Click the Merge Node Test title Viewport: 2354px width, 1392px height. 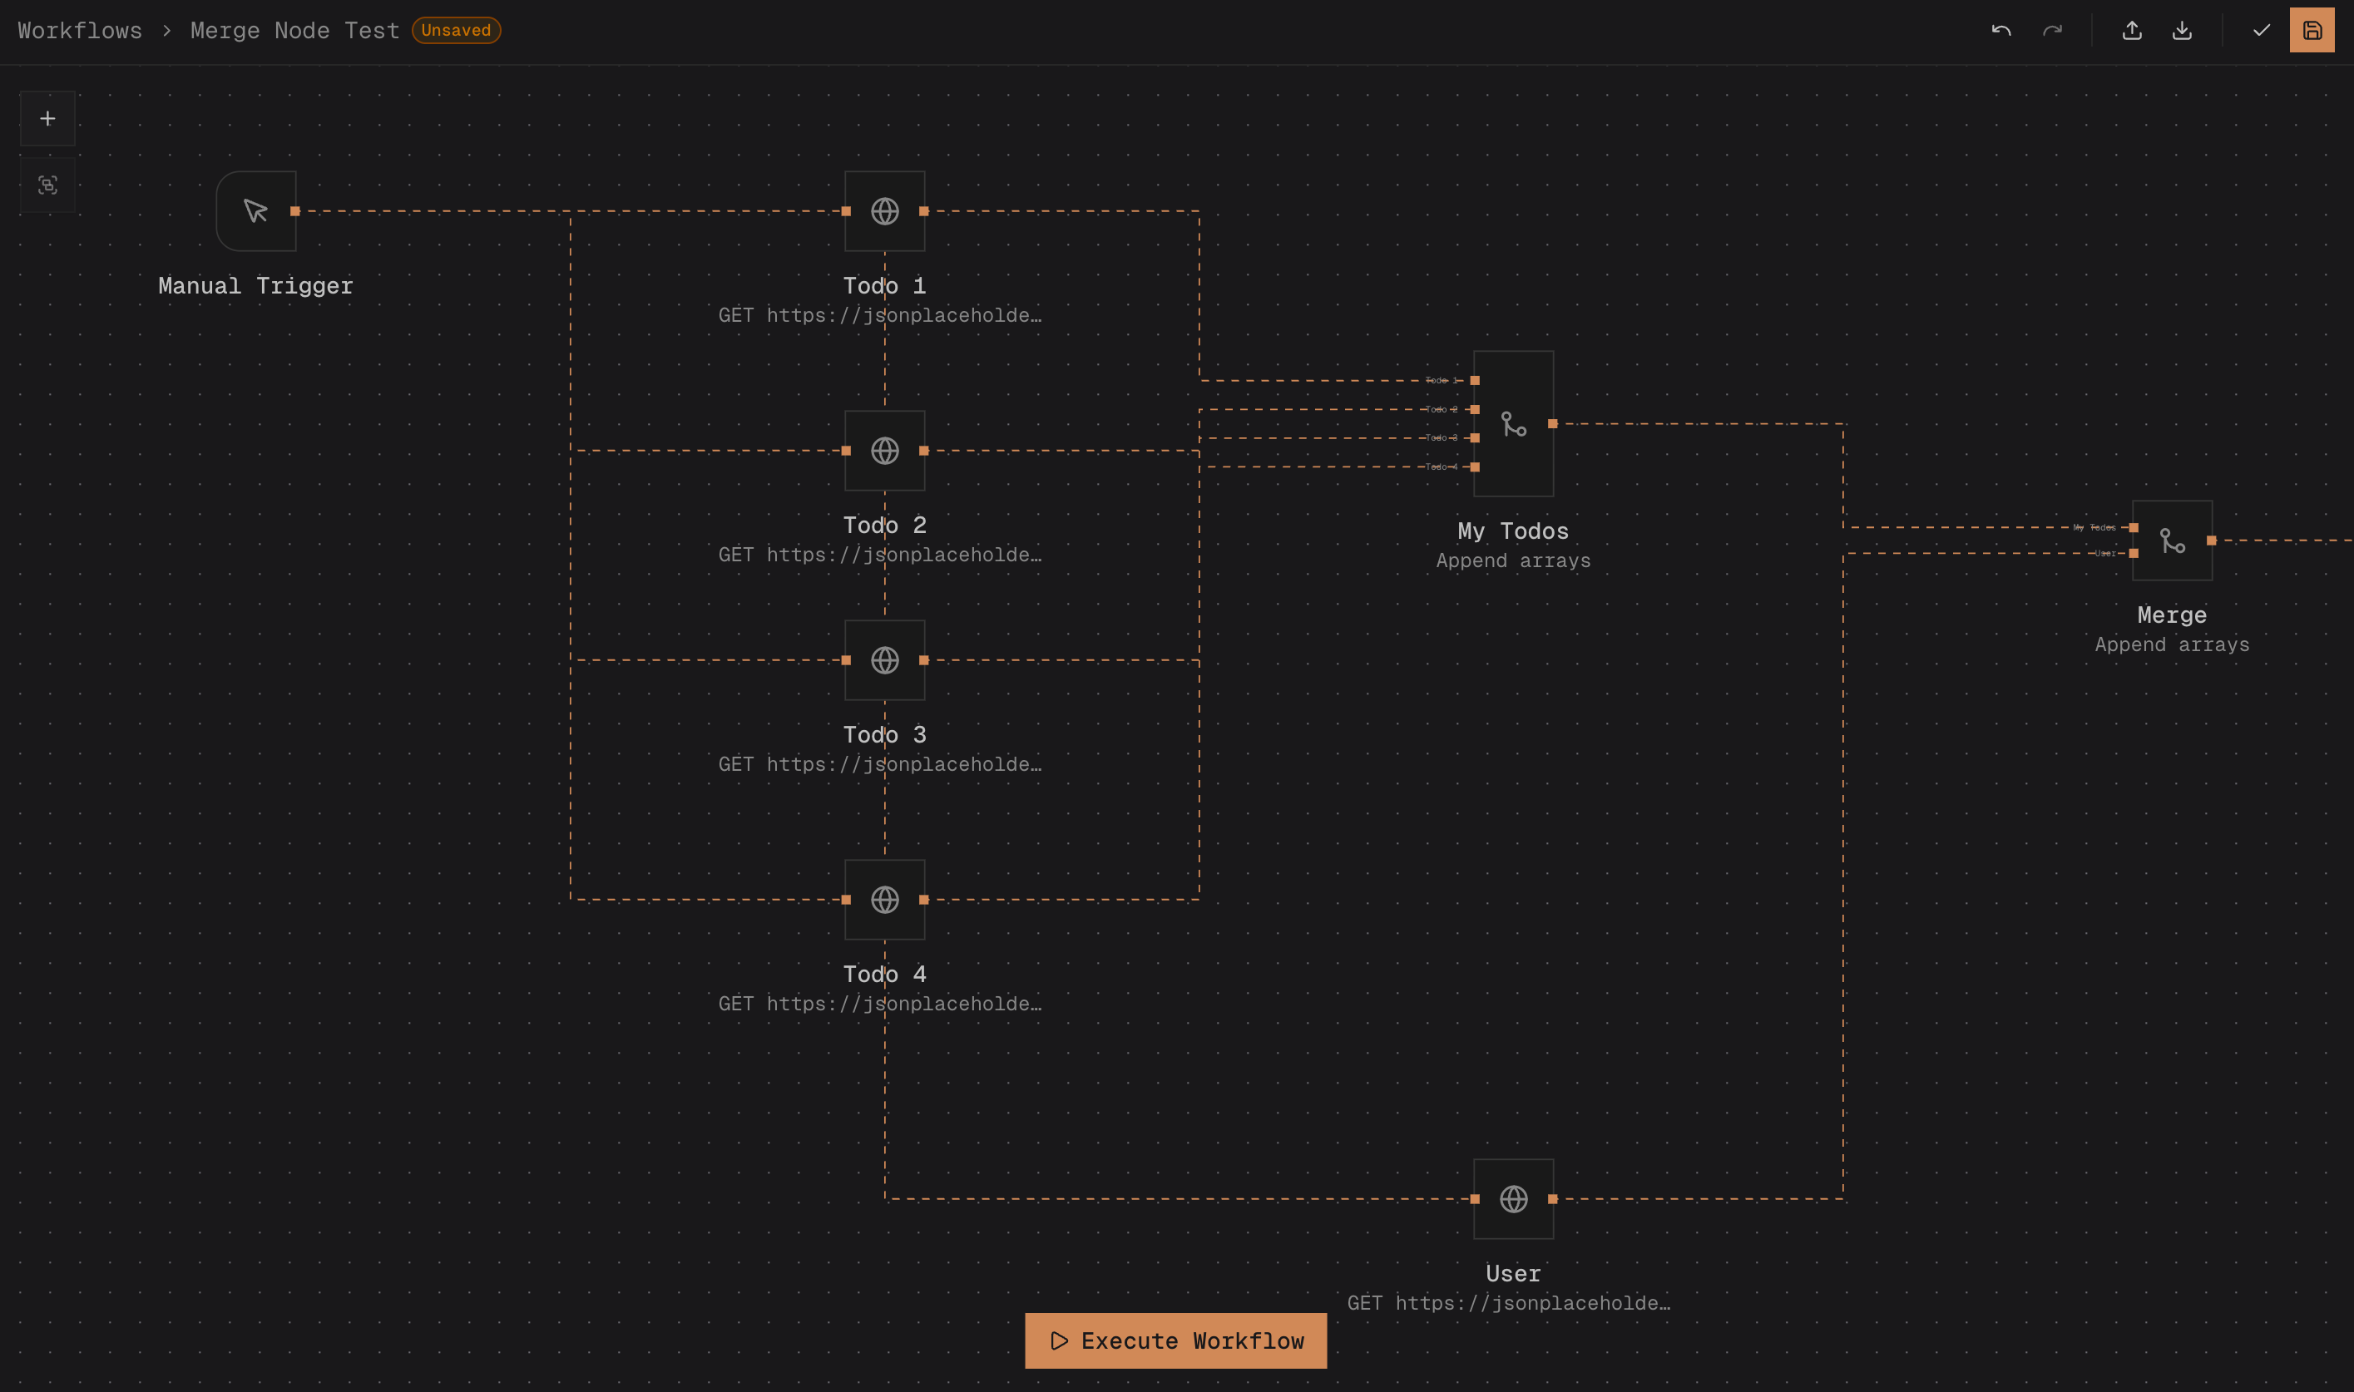point(294,30)
